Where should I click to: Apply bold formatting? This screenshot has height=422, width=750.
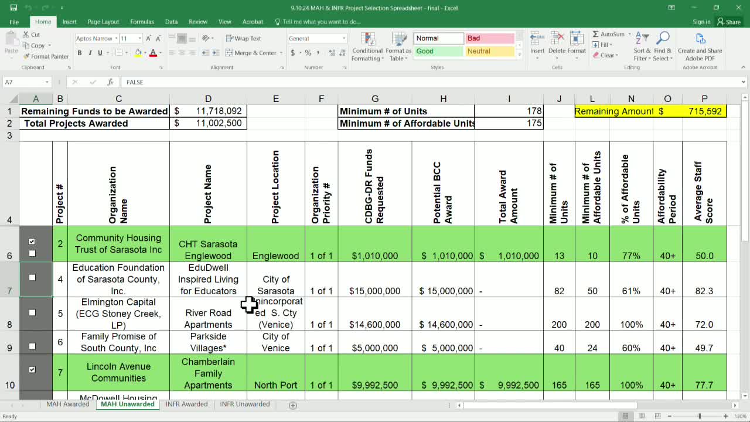coord(80,53)
